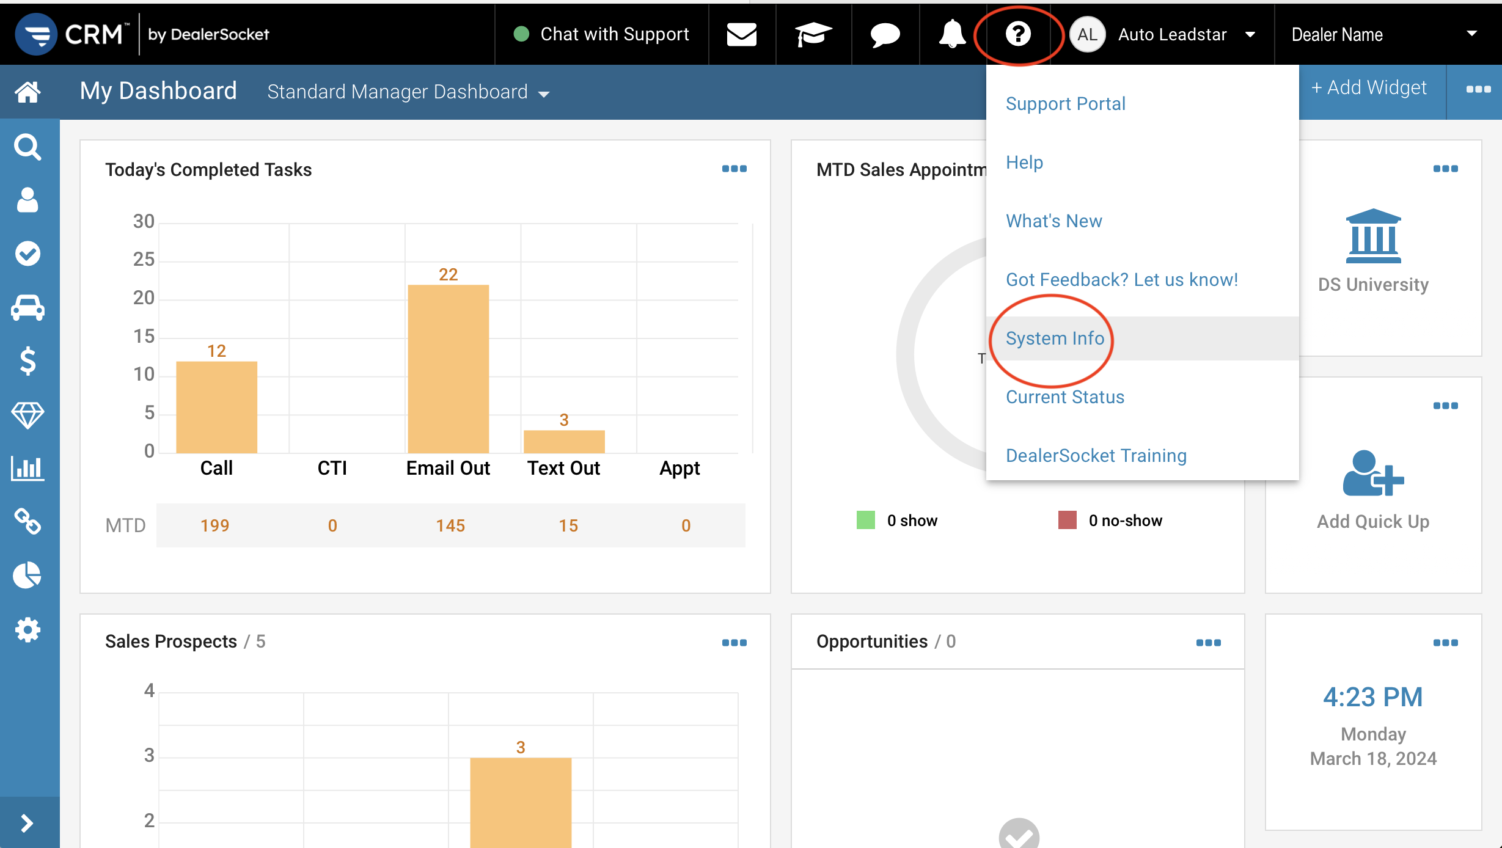
Task: Open the dollar sign deals icon
Action: click(x=28, y=361)
